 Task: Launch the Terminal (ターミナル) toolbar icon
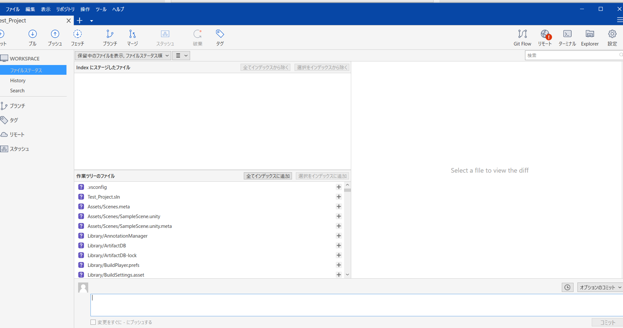click(567, 38)
